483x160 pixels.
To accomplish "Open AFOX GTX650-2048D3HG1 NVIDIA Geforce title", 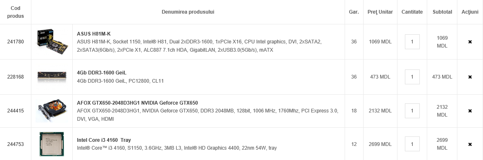I will point(138,103).
